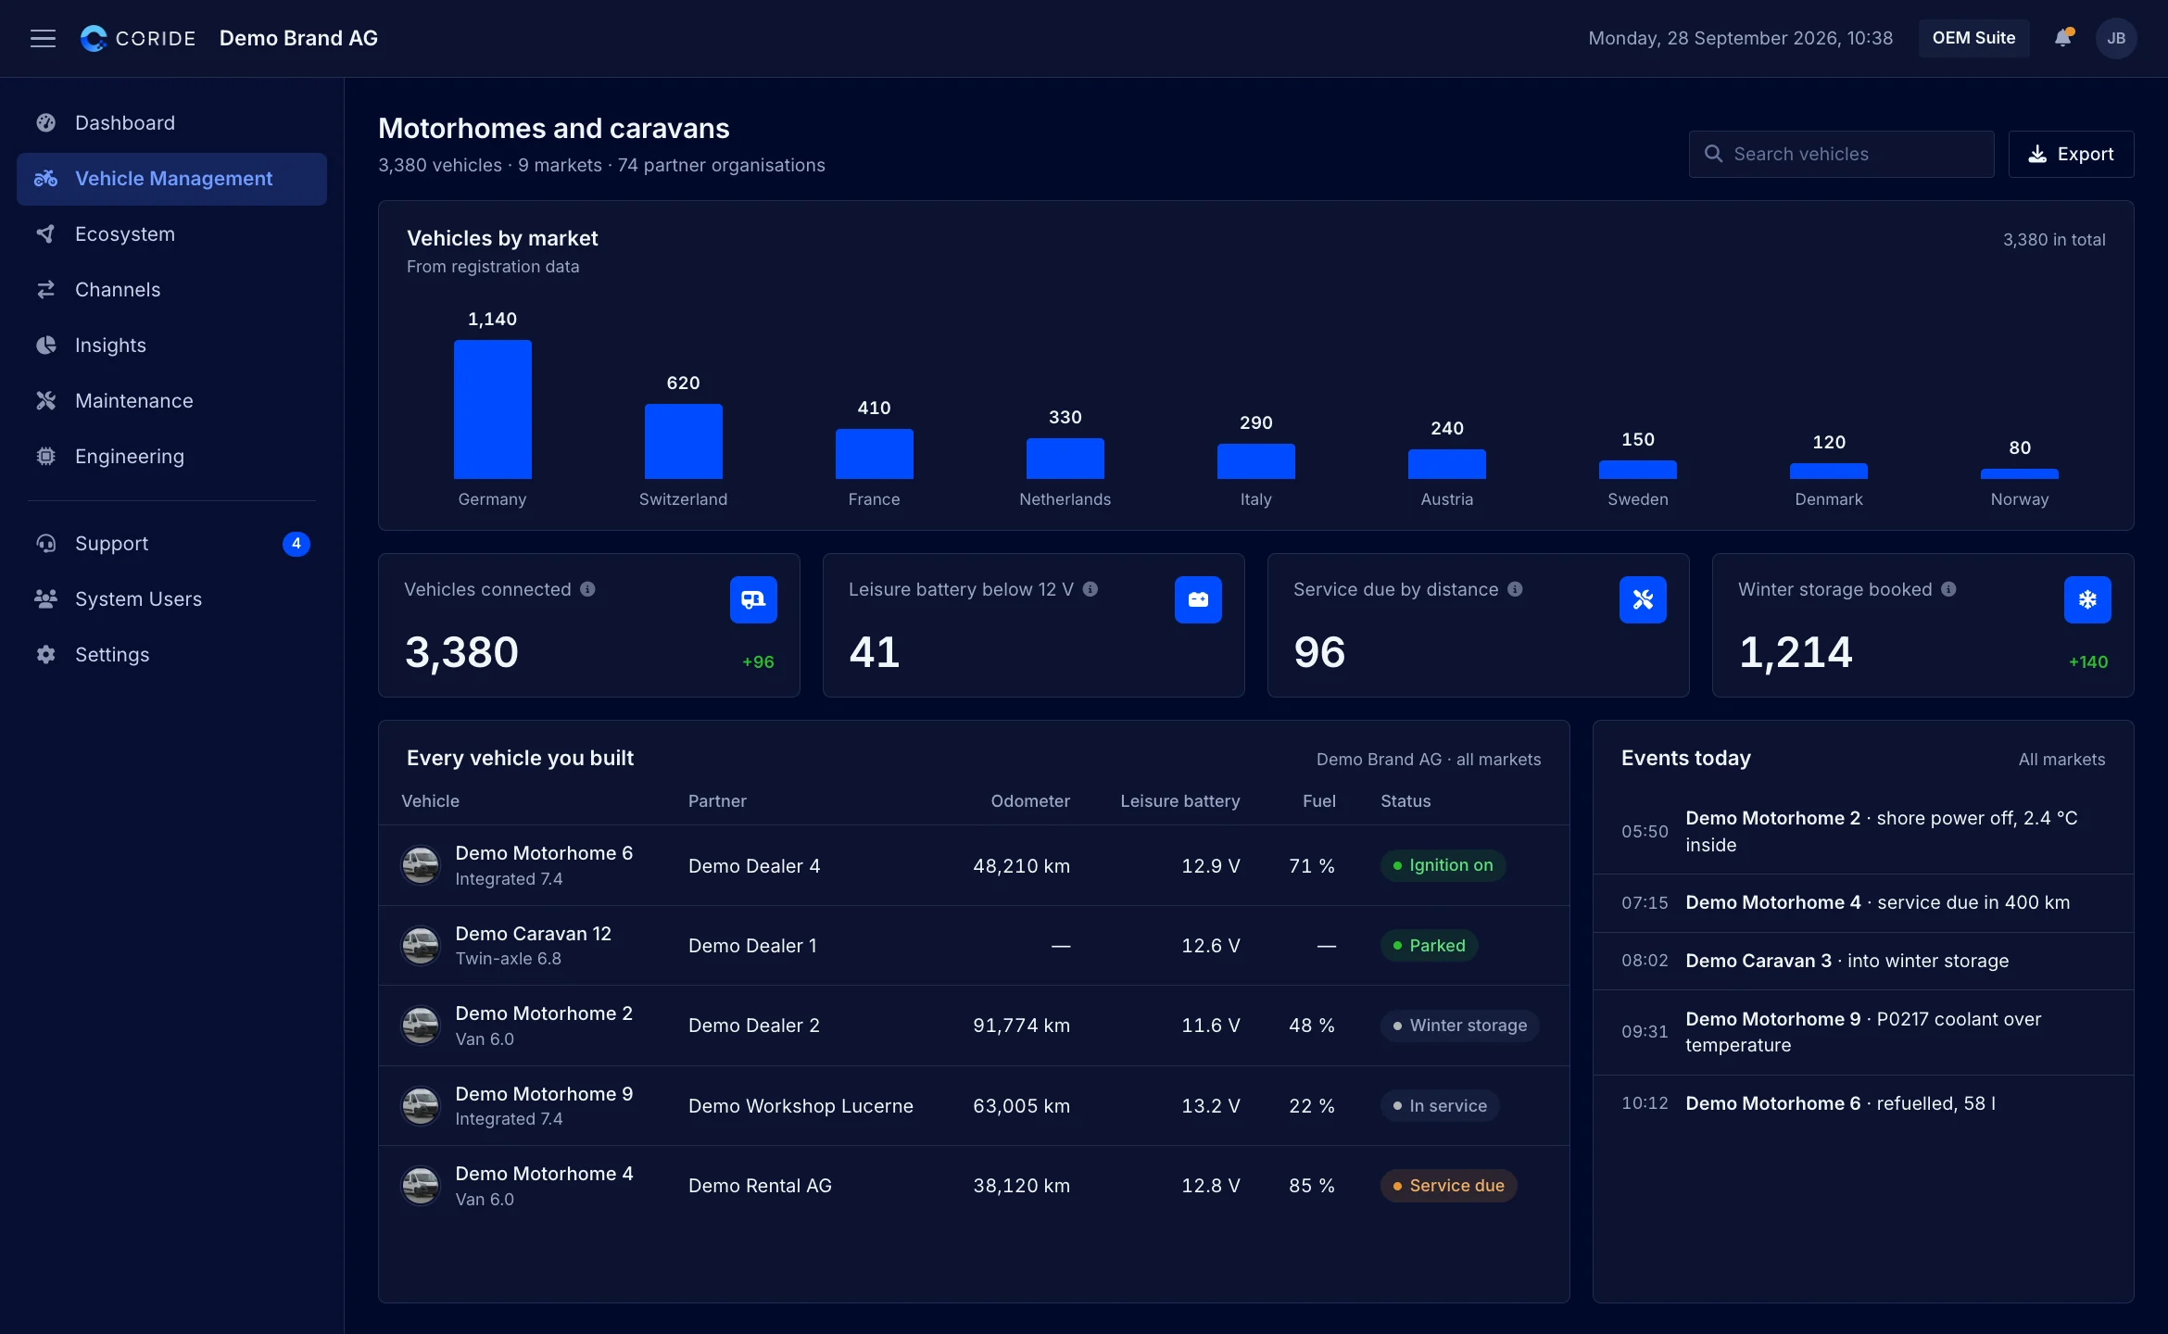Select Vehicle Management in sidebar
Screen dimensions: 2168x1334
[x=171, y=179]
